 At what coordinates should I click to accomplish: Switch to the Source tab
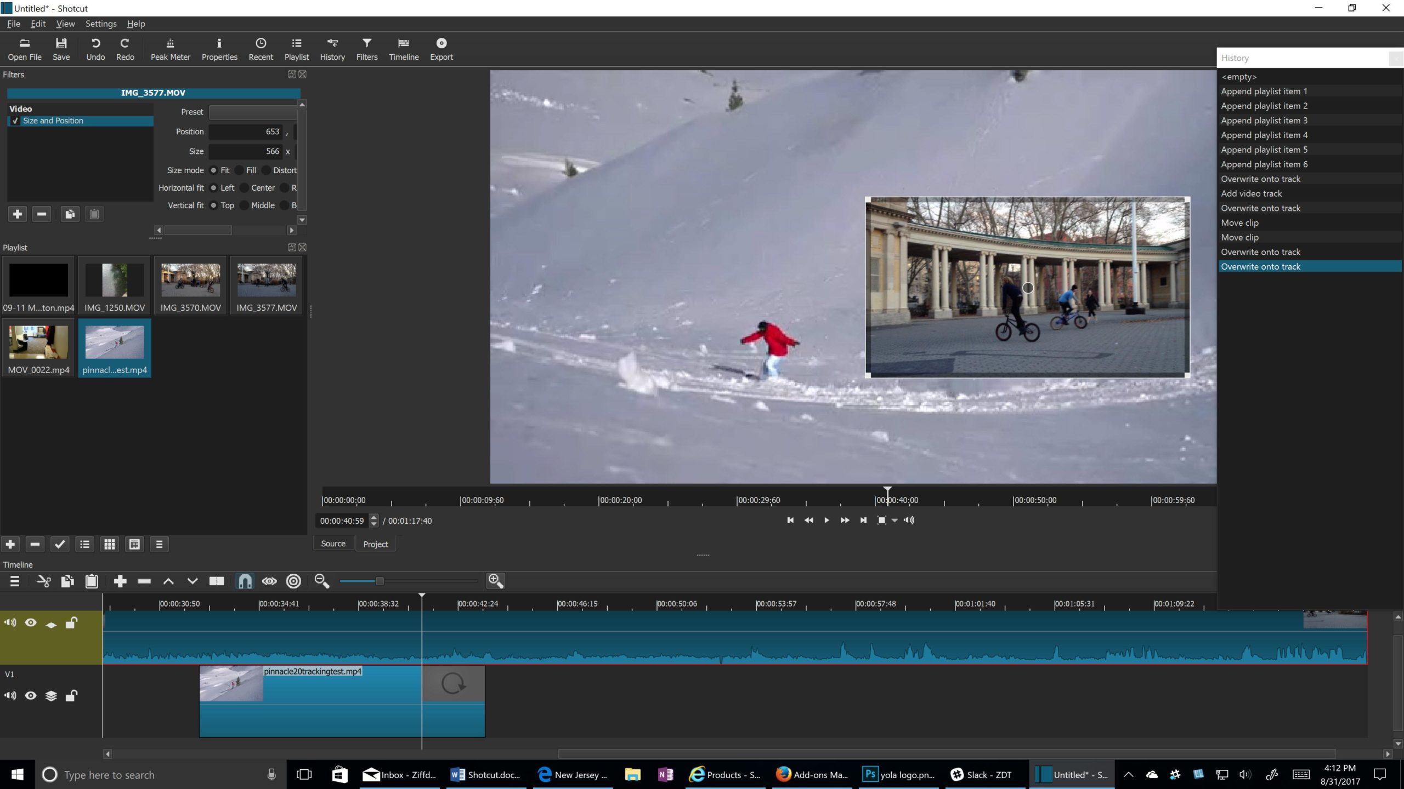[x=333, y=543]
